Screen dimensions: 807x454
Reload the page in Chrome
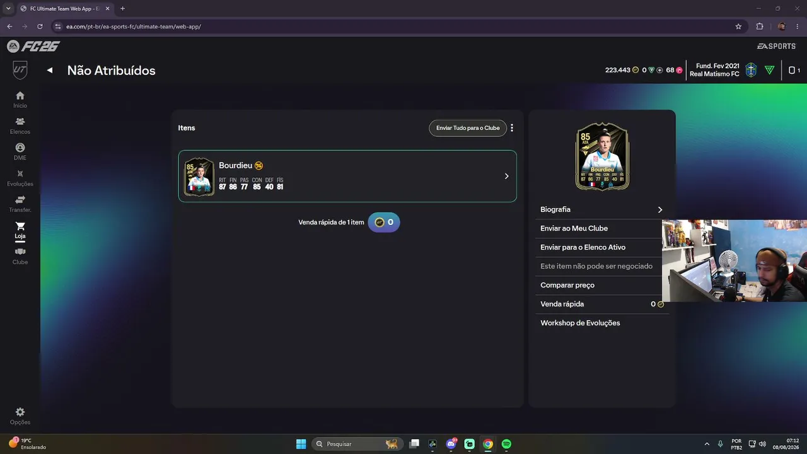[40, 26]
